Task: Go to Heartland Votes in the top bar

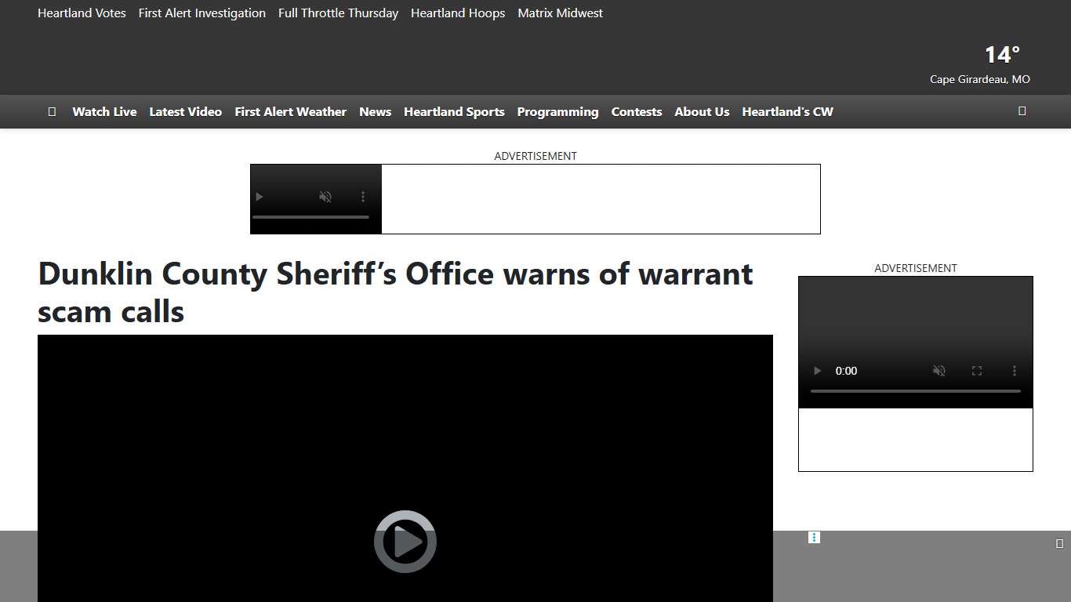Action: [x=82, y=13]
